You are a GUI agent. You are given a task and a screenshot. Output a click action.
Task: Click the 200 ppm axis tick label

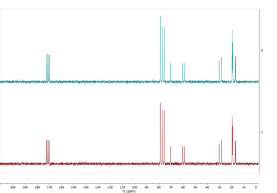tap(13, 187)
